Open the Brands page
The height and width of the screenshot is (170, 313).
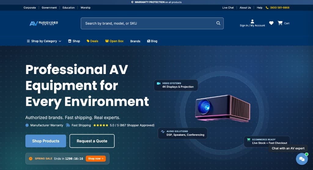pyautogui.click(x=135, y=41)
